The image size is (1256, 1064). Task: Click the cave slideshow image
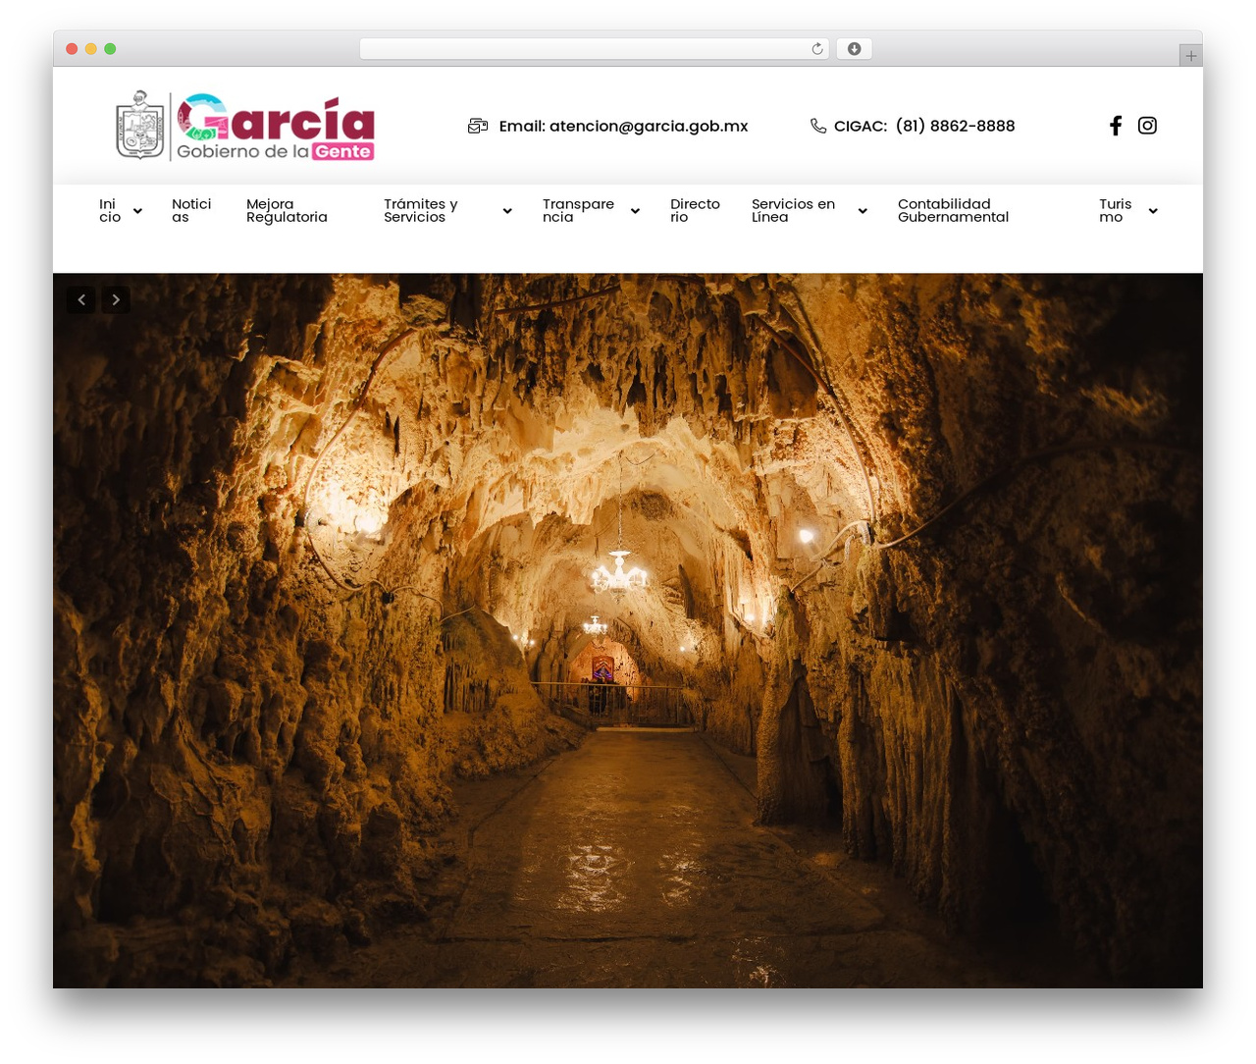pyautogui.click(x=628, y=630)
